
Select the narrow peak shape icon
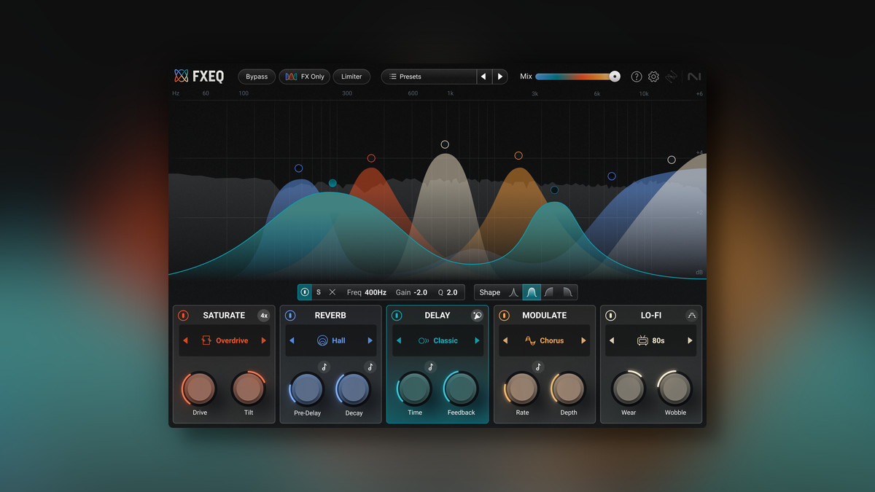point(513,292)
